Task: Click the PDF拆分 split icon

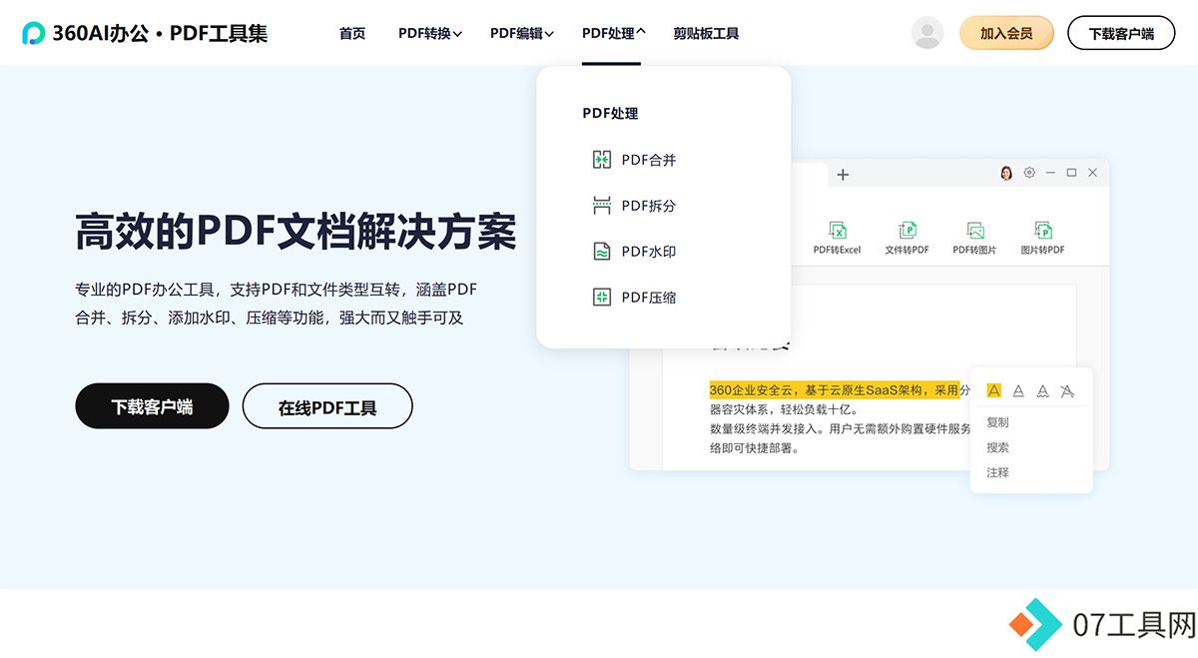Action: coord(602,206)
